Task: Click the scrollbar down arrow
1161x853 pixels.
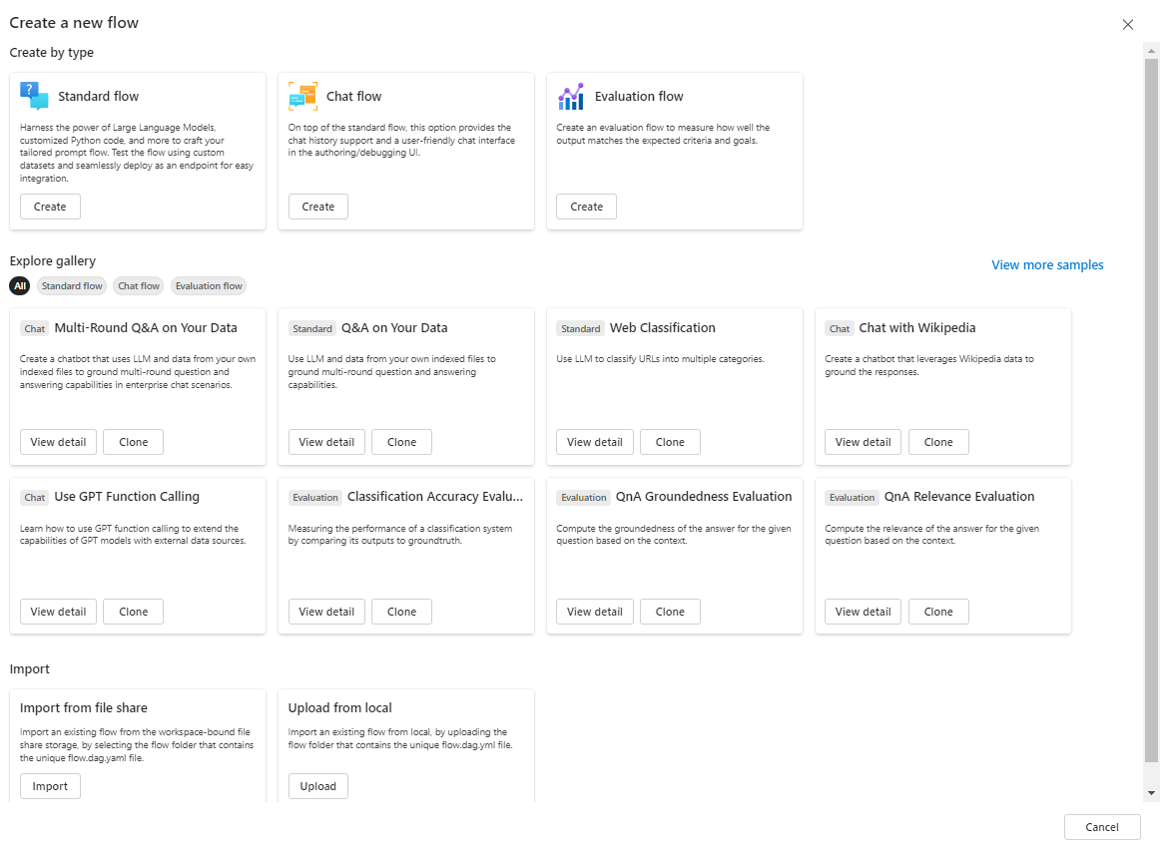Action: pos(1151,793)
